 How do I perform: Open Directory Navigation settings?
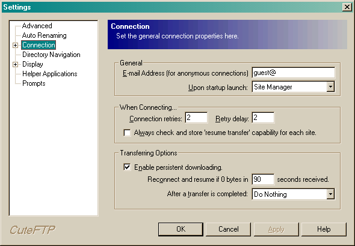tap(51, 55)
